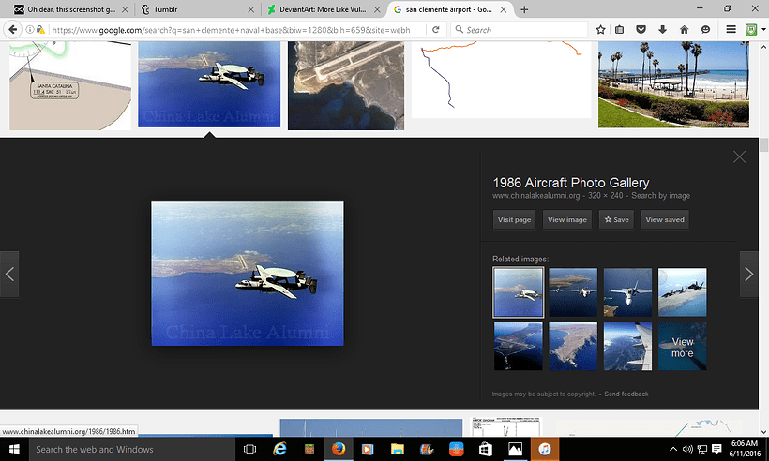
Task: Open the downloads arrow icon
Action: tap(663, 30)
